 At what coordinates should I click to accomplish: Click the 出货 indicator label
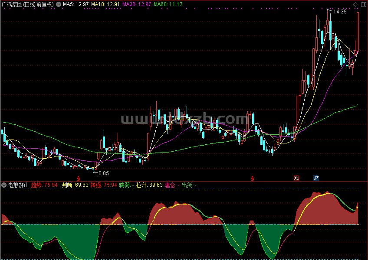pos(189,185)
